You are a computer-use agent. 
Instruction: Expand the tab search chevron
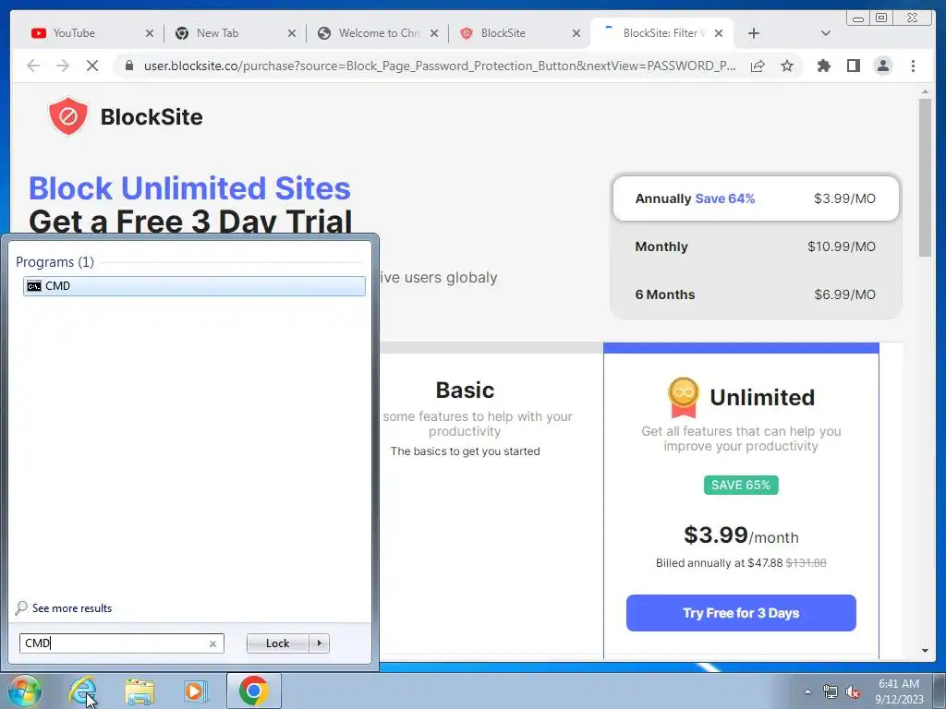[825, 33]
